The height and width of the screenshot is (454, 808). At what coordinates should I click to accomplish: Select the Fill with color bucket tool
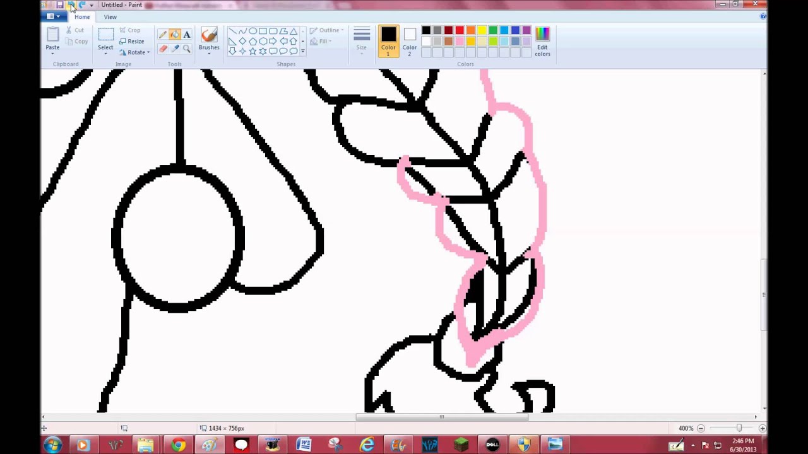(x=175, y=35)
